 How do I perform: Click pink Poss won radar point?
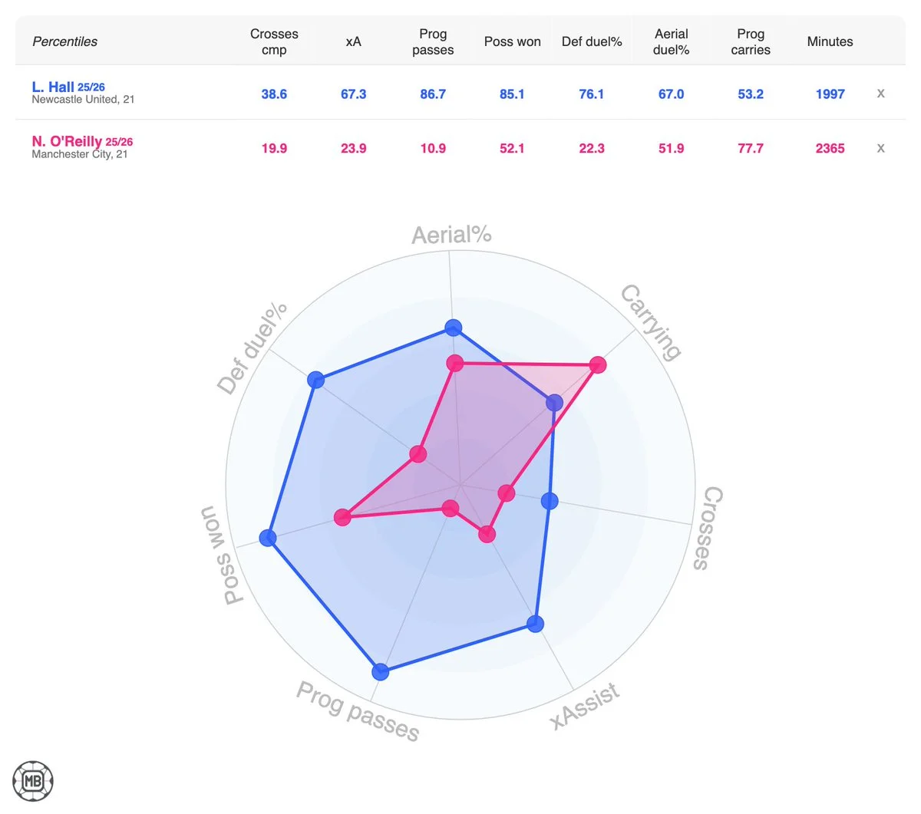point(342,518)
